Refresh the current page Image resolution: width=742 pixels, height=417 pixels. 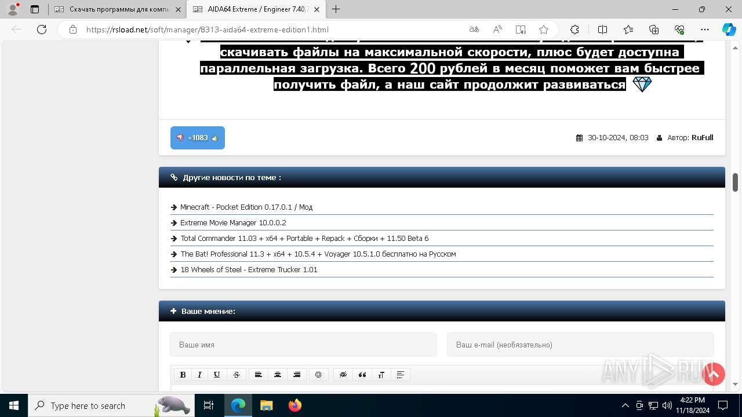42,30
